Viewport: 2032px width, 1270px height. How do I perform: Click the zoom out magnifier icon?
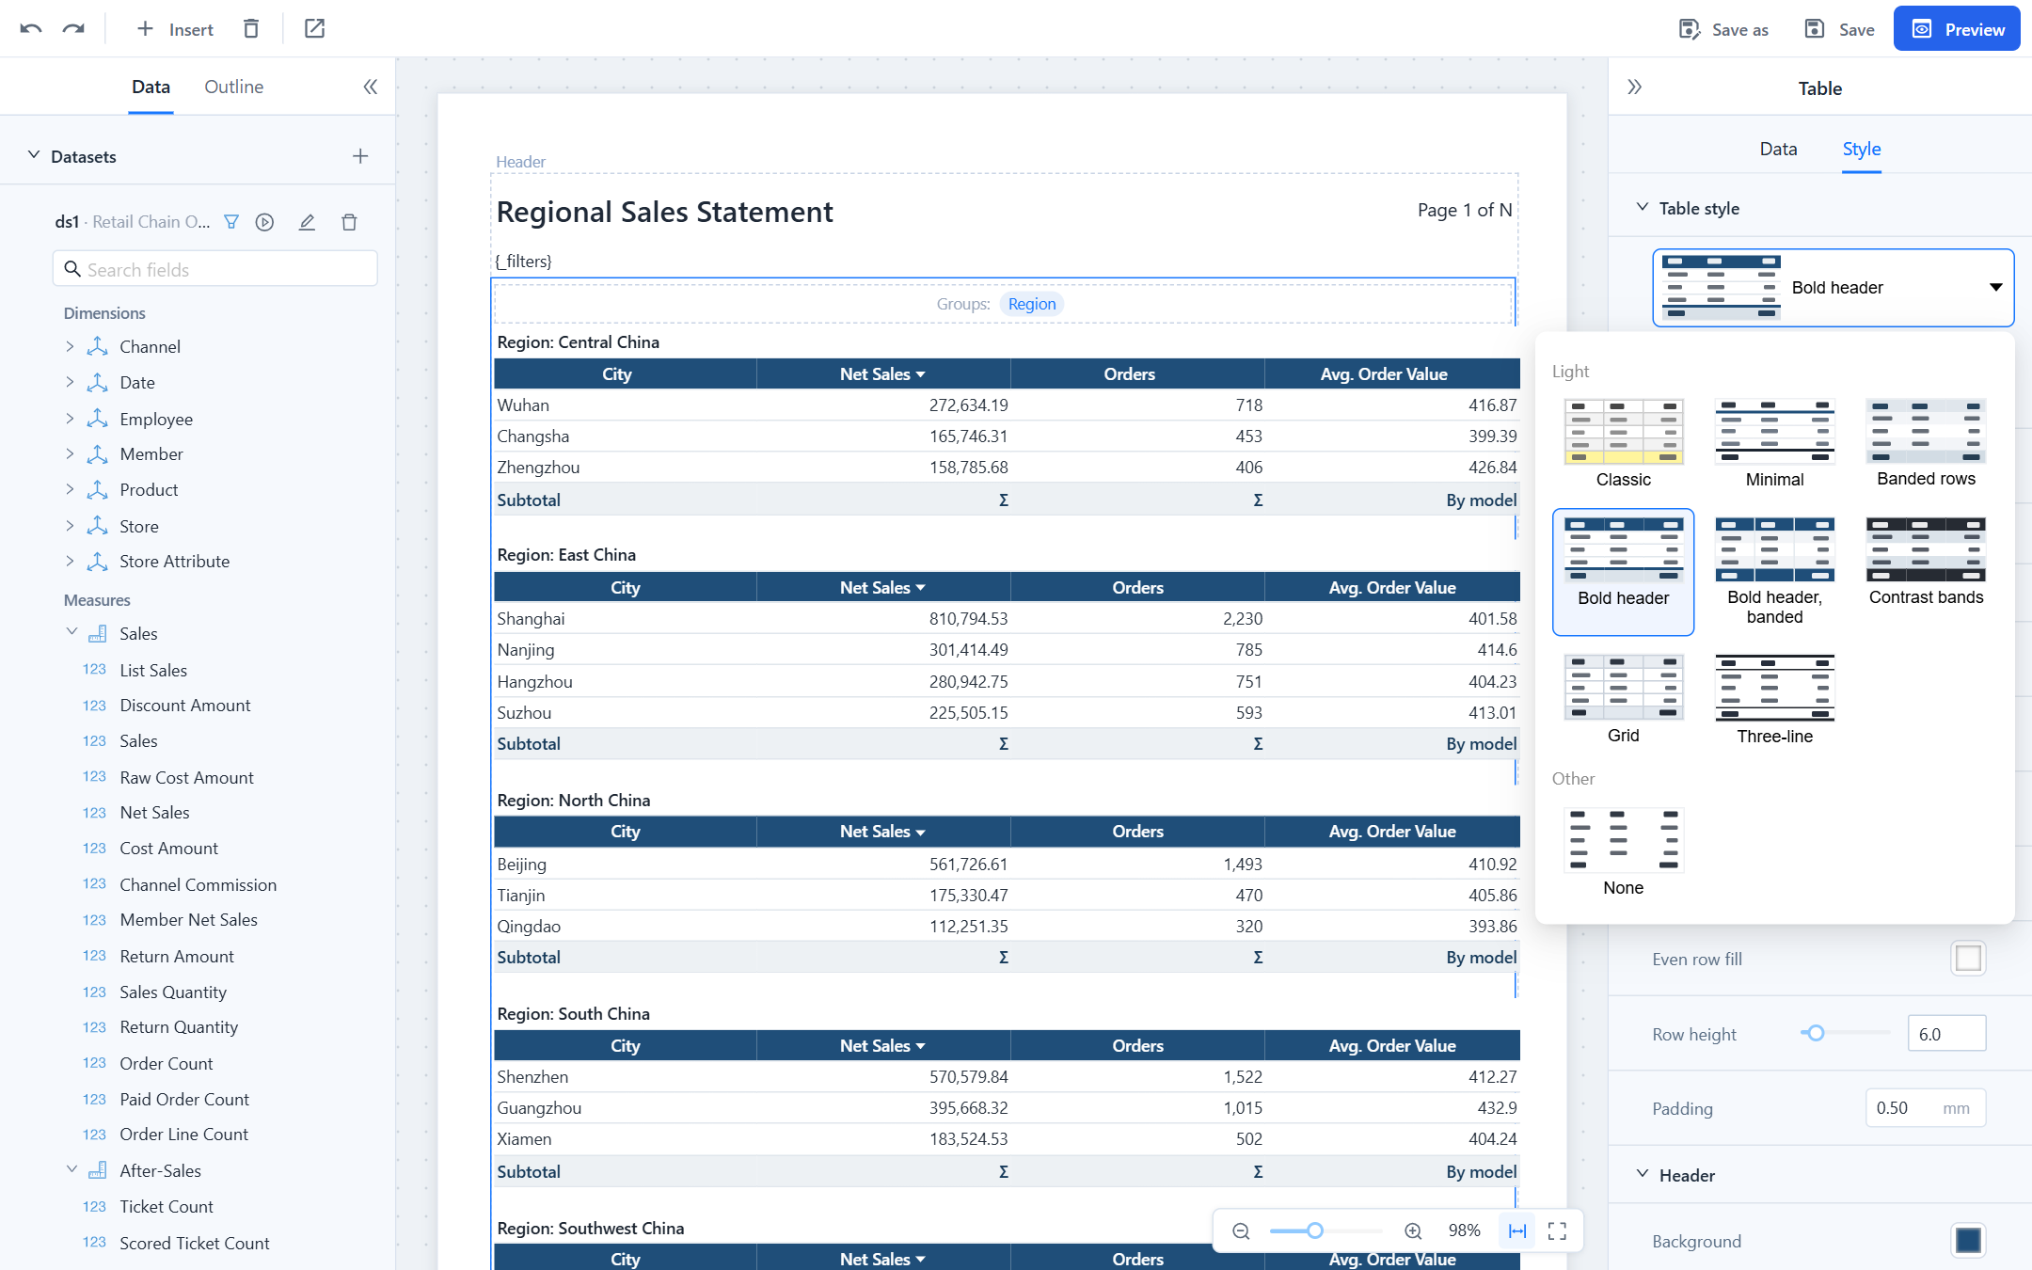coord(1241,1230)
